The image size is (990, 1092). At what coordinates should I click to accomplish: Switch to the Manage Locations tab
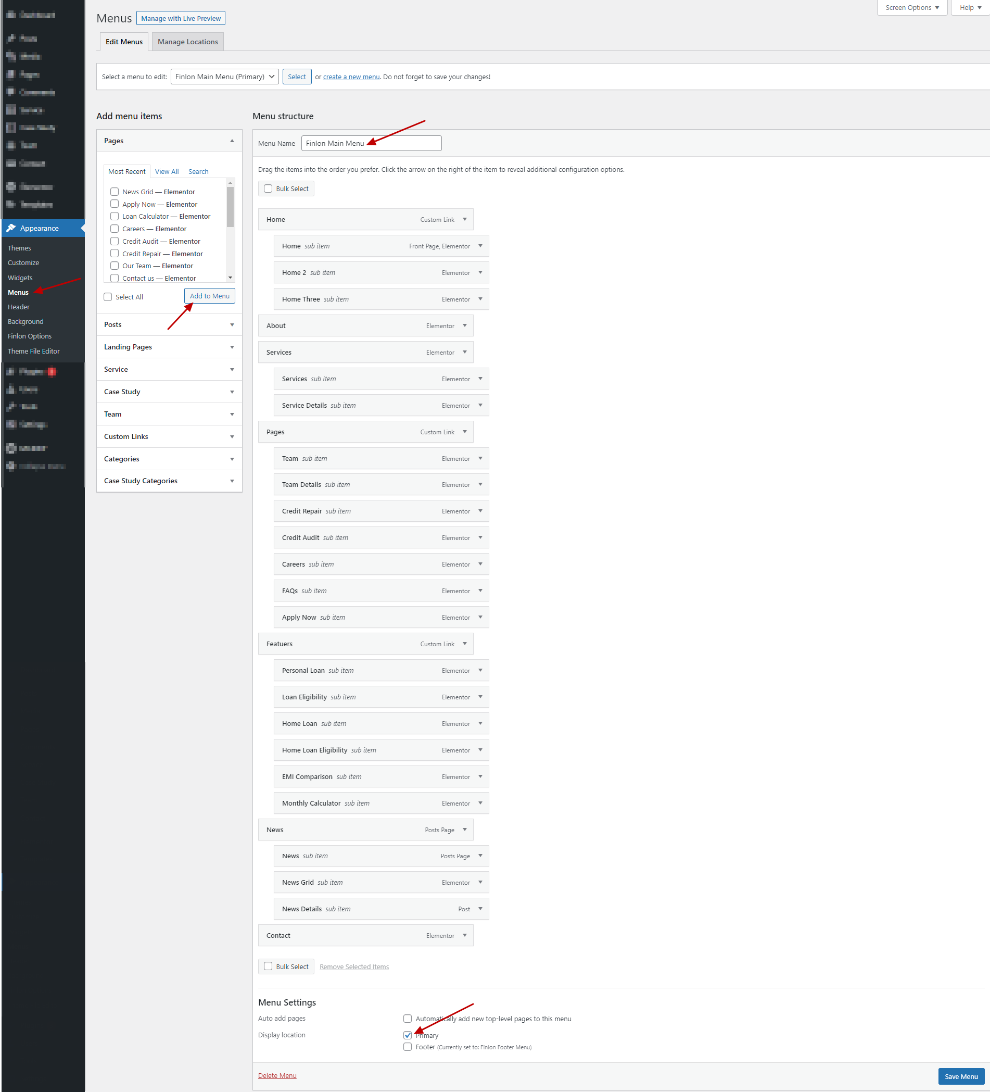187,42
